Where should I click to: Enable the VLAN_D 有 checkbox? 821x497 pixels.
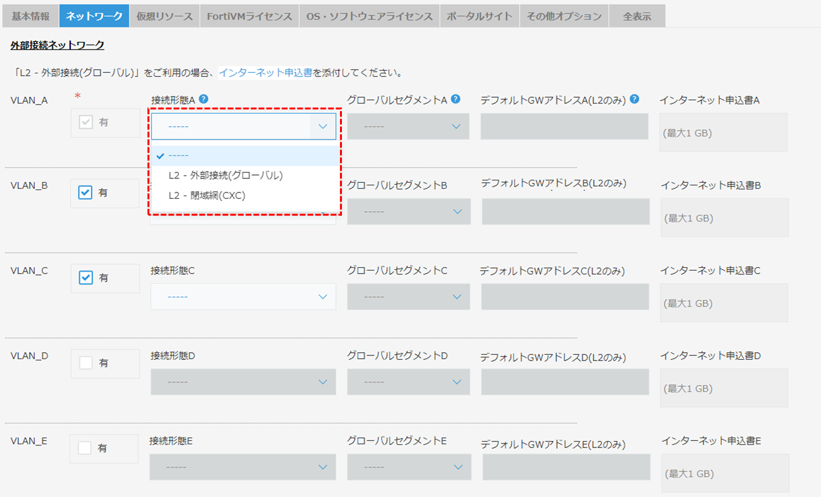[86, 362]
